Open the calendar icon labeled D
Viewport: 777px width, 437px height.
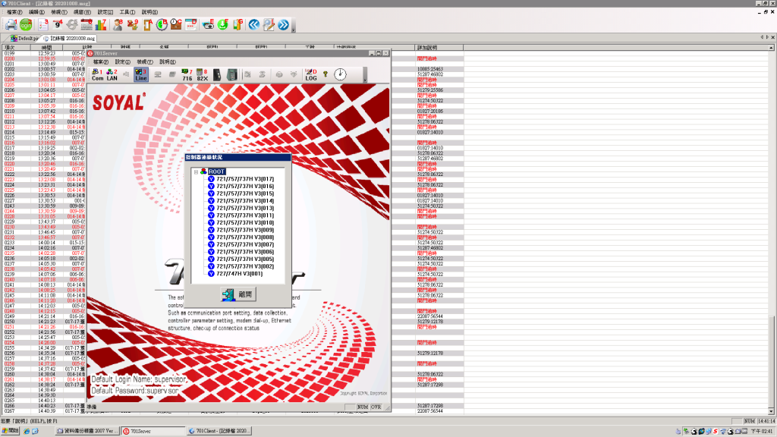[190, 24]
